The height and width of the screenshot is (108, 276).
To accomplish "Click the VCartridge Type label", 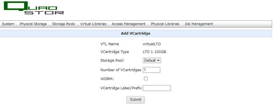I will click(115, 52).
